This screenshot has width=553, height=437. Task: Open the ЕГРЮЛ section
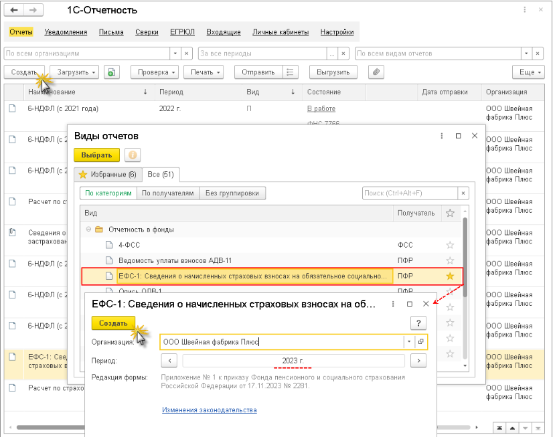click(182, 32)
